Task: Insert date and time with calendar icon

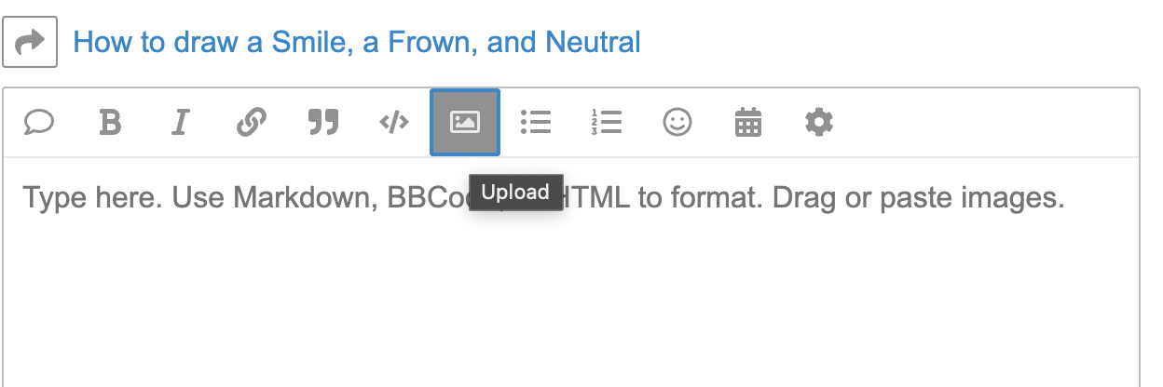Action: click(748, 122)
